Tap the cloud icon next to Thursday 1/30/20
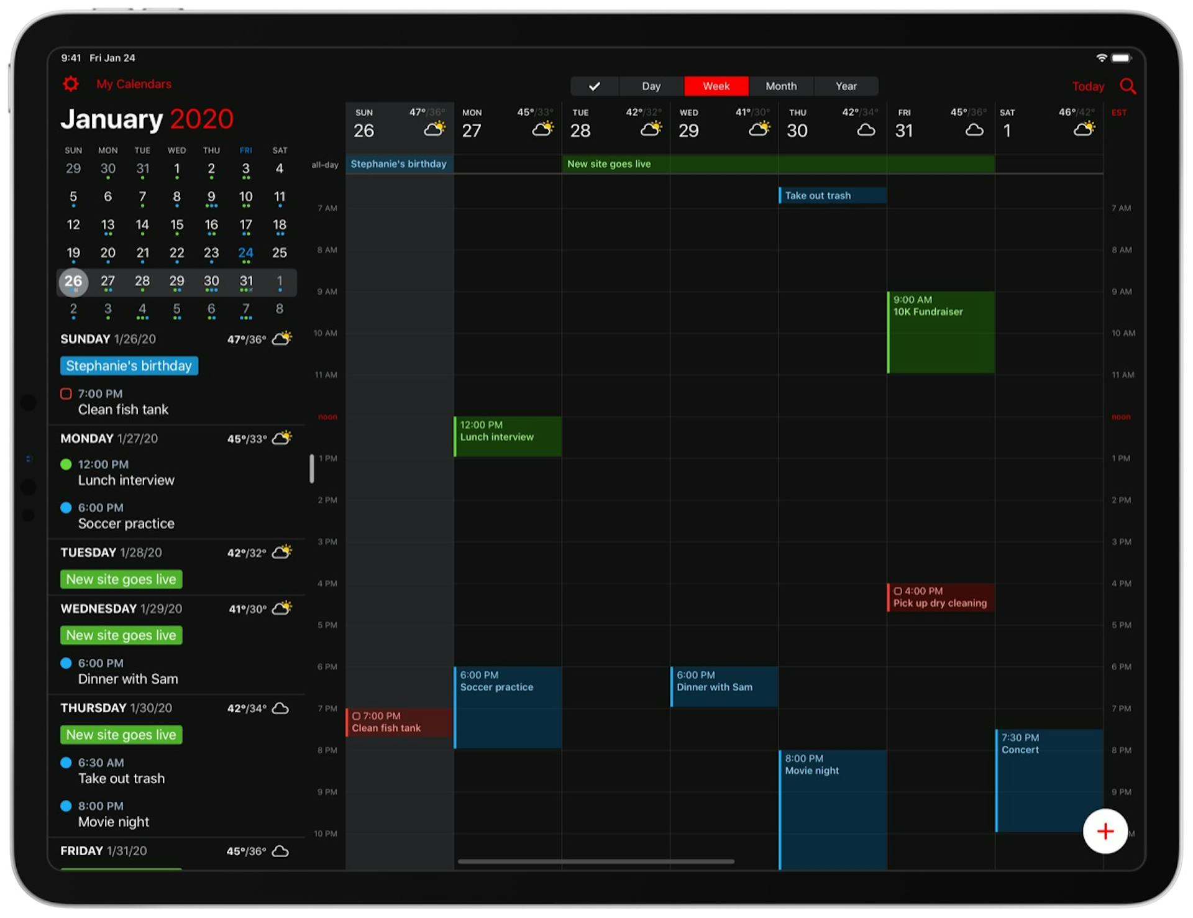This screenshot has height=918, width=1193. pos(281,708)
